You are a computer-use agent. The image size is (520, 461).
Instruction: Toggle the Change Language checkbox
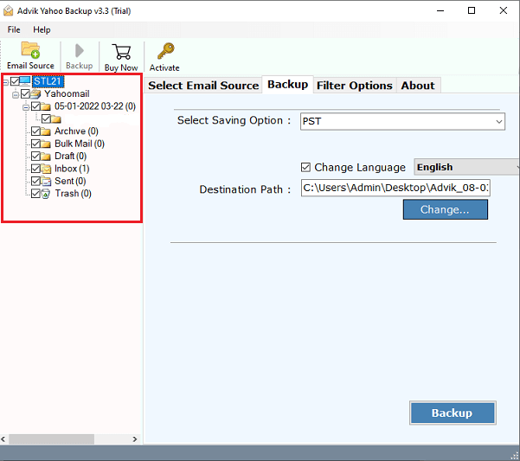pos(305,167)
